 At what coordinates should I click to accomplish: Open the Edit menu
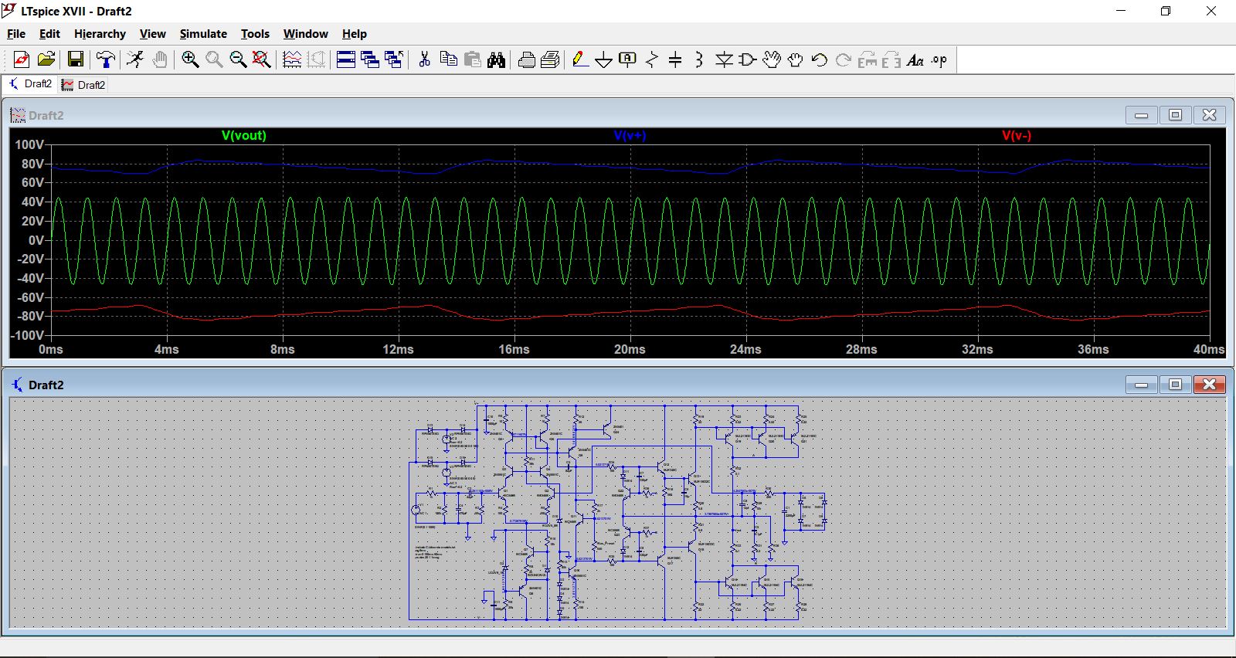(x=49, y=34)
